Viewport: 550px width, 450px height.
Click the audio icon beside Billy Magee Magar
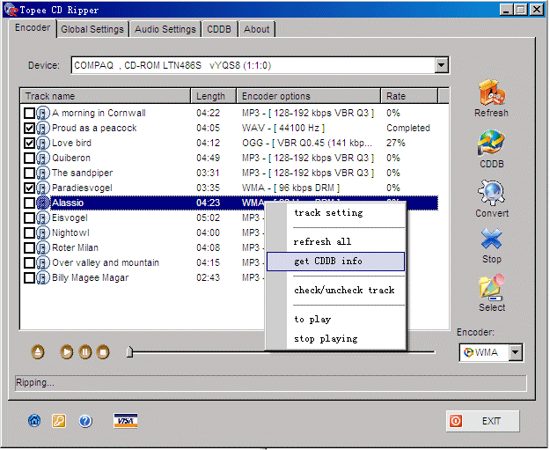[43, 277]
